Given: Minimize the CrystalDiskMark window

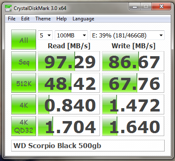Looking at the screenshot, I should [x=135, y=7].
